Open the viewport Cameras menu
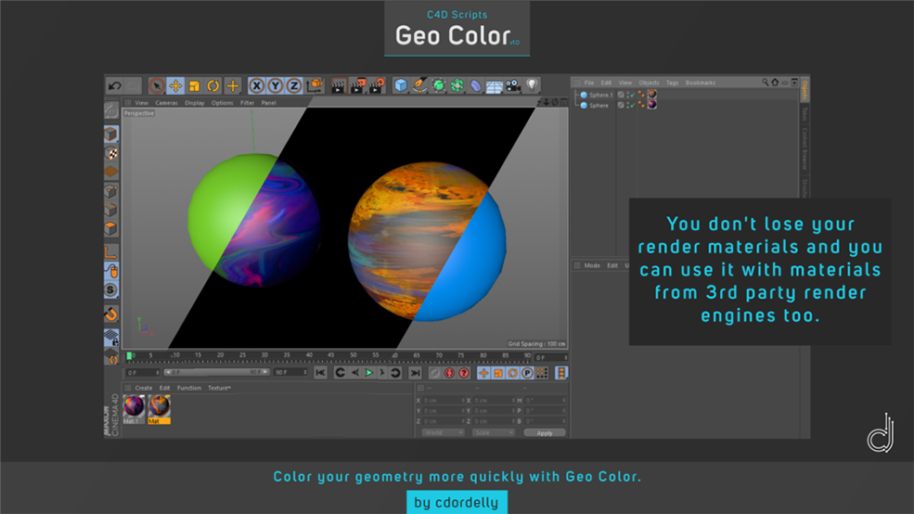 point(166,103)
